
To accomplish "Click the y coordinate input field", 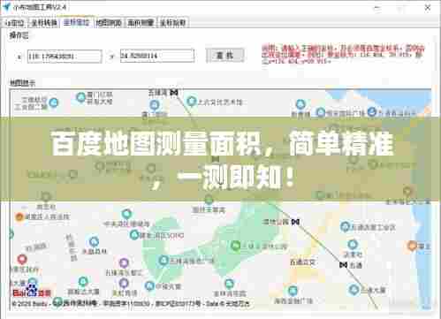I will [x=157, y=56].
